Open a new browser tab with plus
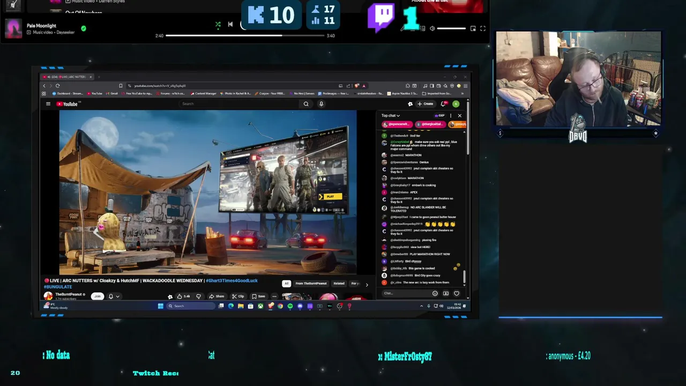The image size is (686, 386). (x=99, y=77)
